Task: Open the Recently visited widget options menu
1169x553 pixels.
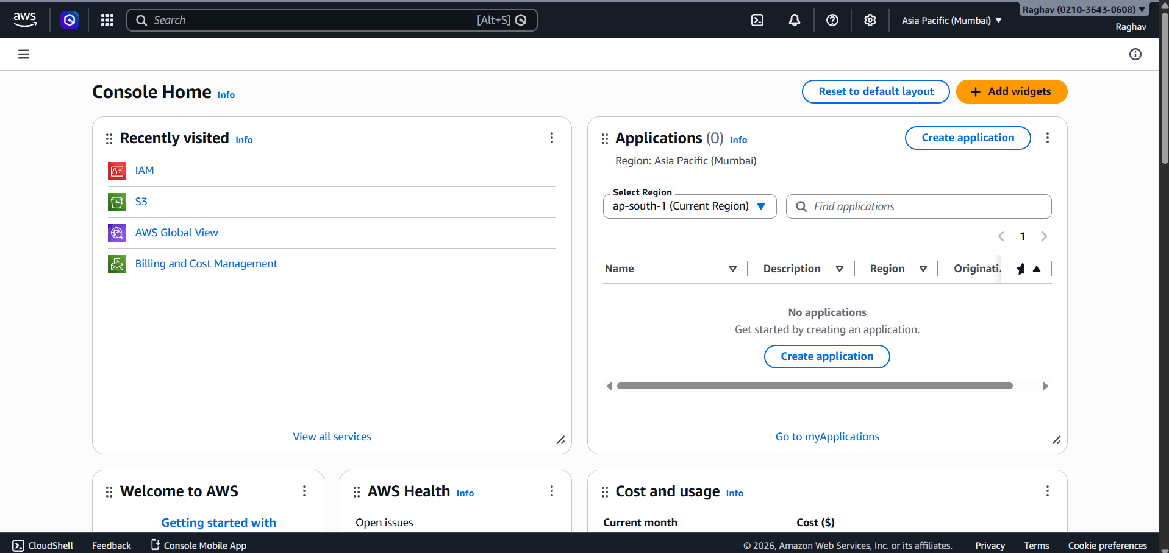Action: click(551, 138)
